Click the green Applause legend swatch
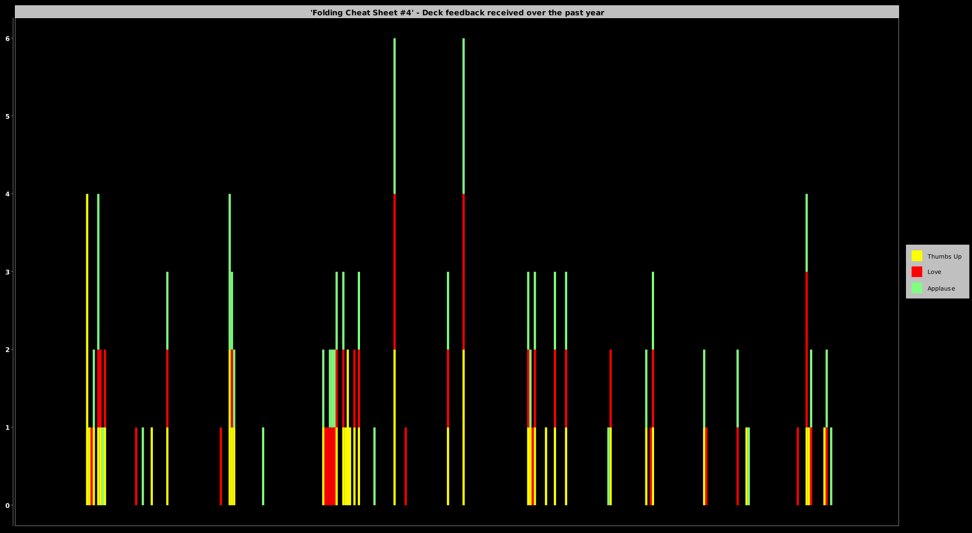Screen dimensions: 972x533 pyautogui.click(x=917, y=288)
